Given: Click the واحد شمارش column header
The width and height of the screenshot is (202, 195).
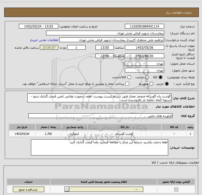Looking at the screenshot, I should pos(75,127).
